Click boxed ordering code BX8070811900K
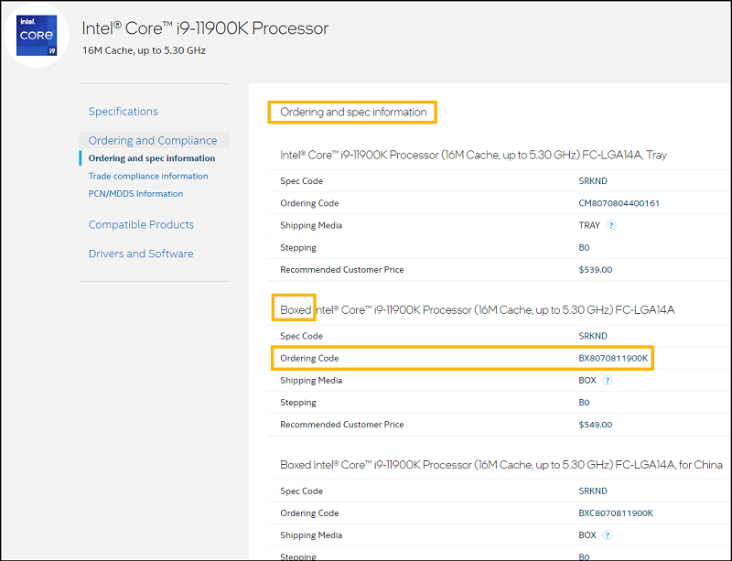The height and width of the screenshot is (561, 732). tap(614, 358)
